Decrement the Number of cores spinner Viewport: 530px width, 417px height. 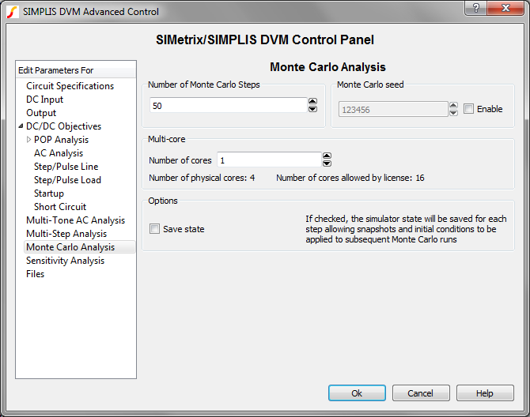[x=327, y=163]
